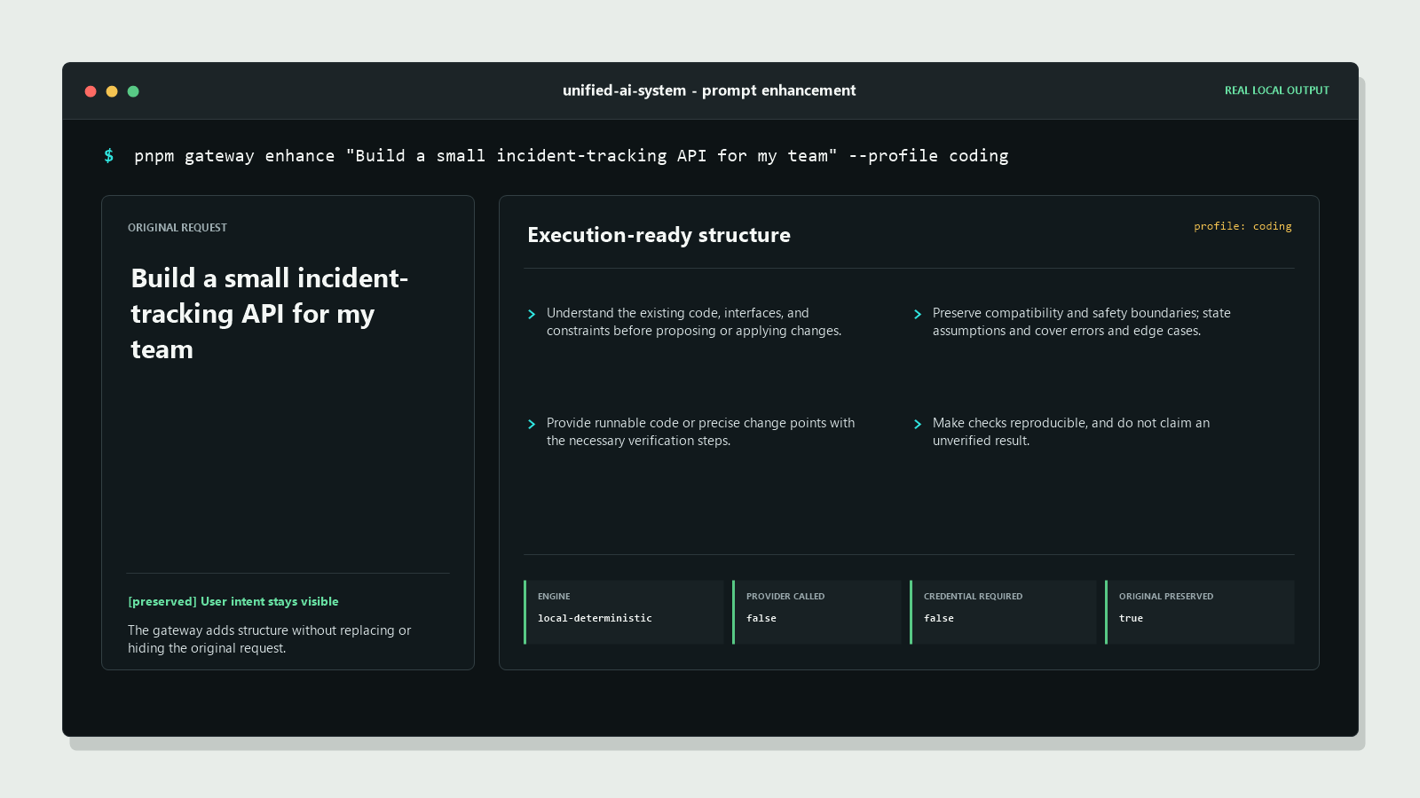Click the green dollar prompt symbol
This screenshot has width=1420, height=798.
point(109,156)
